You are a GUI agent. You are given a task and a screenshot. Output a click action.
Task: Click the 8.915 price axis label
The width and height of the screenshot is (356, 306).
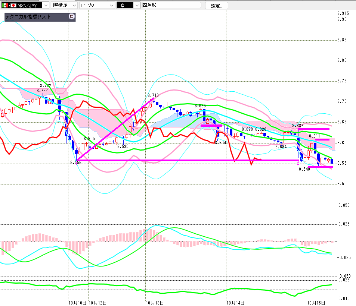point(343,13)
